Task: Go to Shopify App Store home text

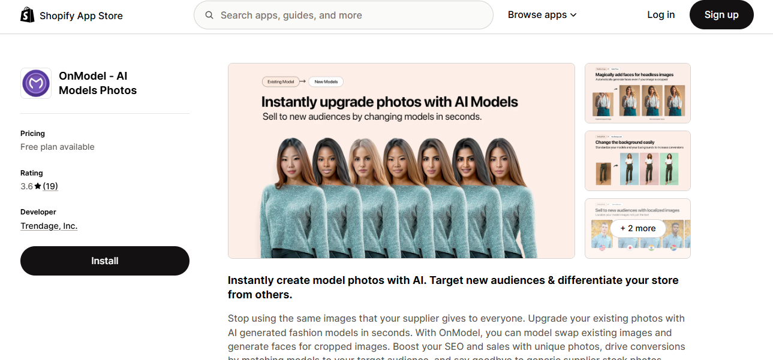Action: click(x=81, y=16)
